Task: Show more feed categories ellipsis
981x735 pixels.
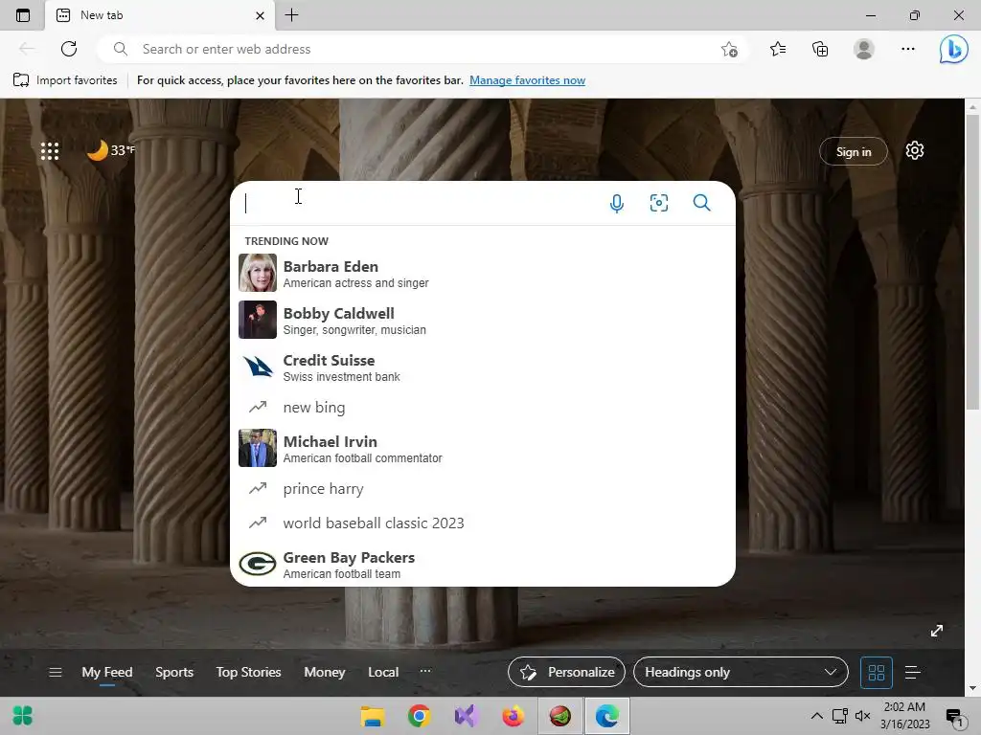Action: pyautogui.click(x=425, y=671)
